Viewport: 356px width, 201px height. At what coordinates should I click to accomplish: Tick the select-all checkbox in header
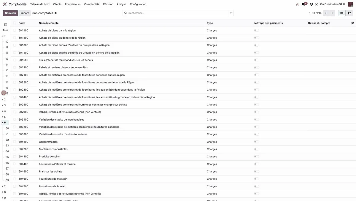click(x=15, y=23)
